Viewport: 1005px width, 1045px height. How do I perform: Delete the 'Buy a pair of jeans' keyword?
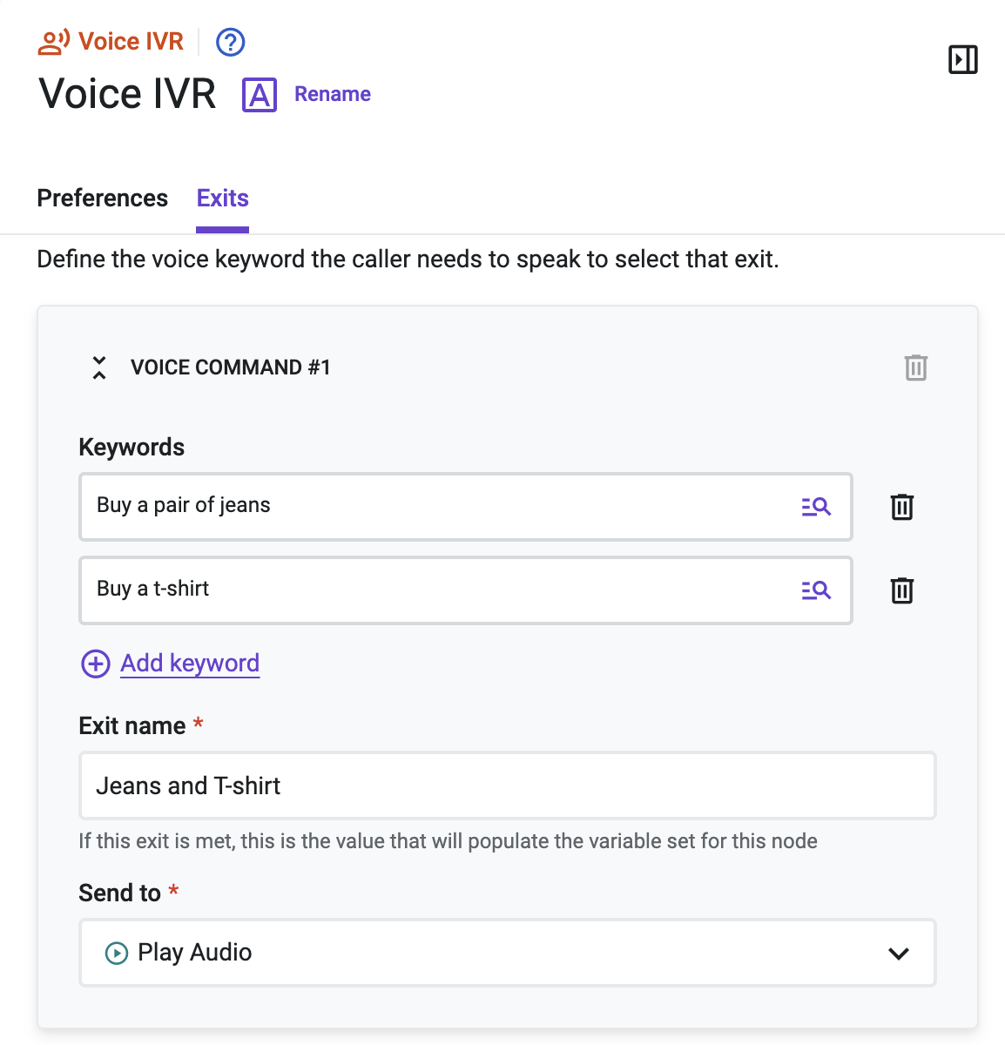902,507
